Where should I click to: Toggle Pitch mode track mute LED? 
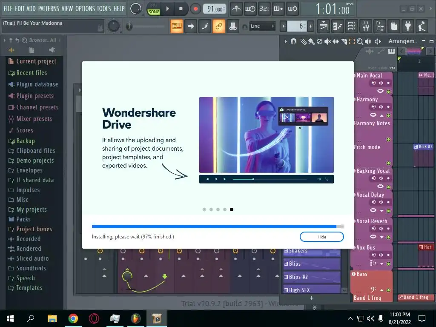[x=388, y=163]
